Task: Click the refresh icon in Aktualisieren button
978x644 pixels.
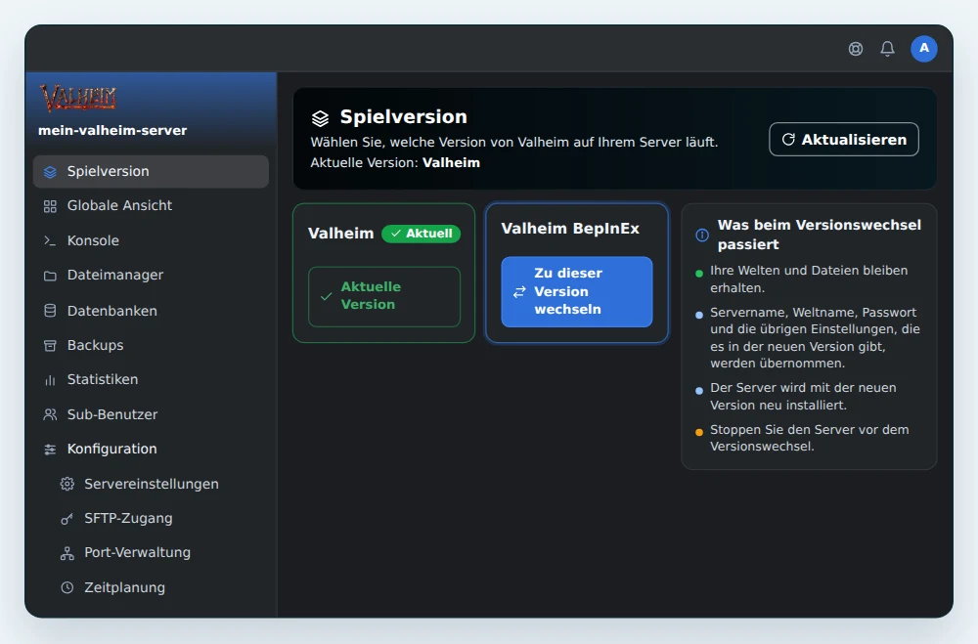Action: click(x=788, y=139)
